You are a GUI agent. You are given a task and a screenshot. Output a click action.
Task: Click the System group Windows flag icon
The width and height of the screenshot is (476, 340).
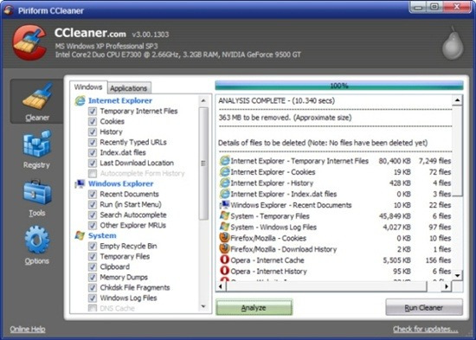(x=80, y=235)
